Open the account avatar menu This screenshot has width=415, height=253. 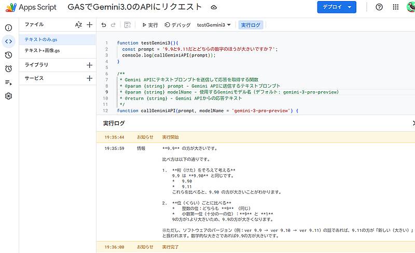411,7
